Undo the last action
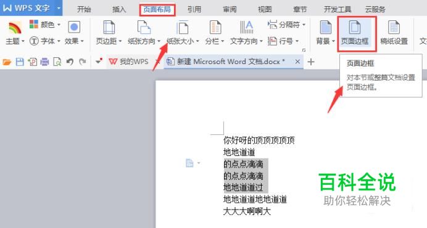Image resolution: width=427 pixels, height=228 pixels. (x=70, y=62)
